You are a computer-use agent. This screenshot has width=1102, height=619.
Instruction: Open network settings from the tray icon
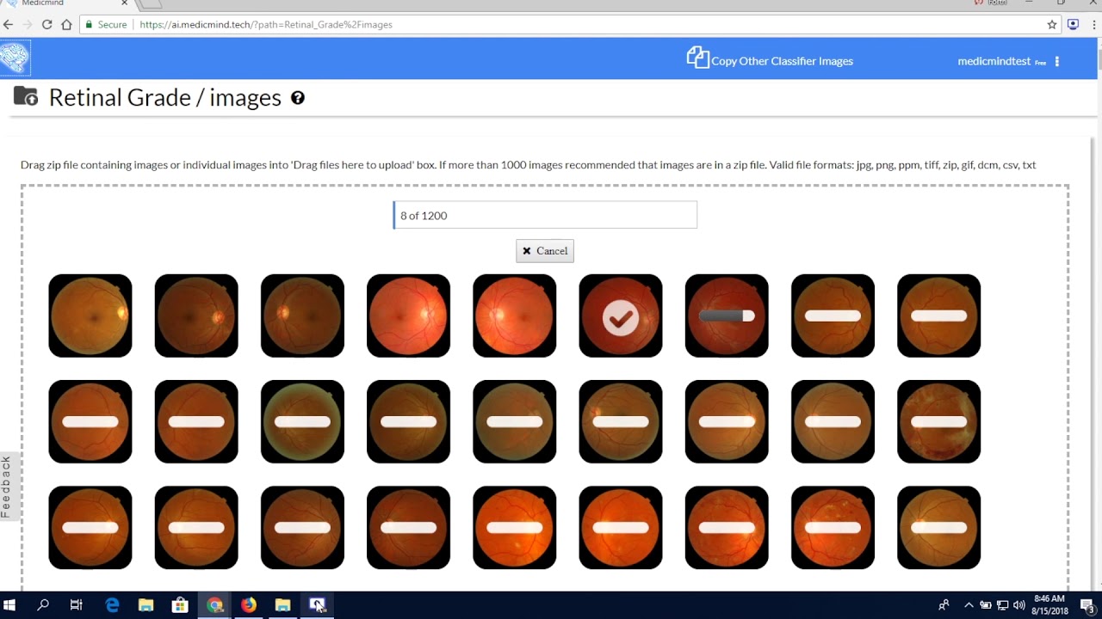point(1002,605)
